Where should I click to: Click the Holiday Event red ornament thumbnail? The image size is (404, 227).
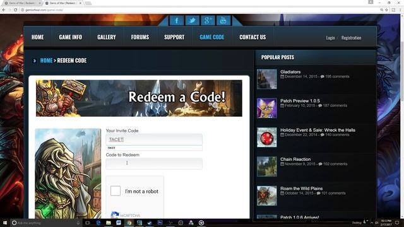[267, 137]
